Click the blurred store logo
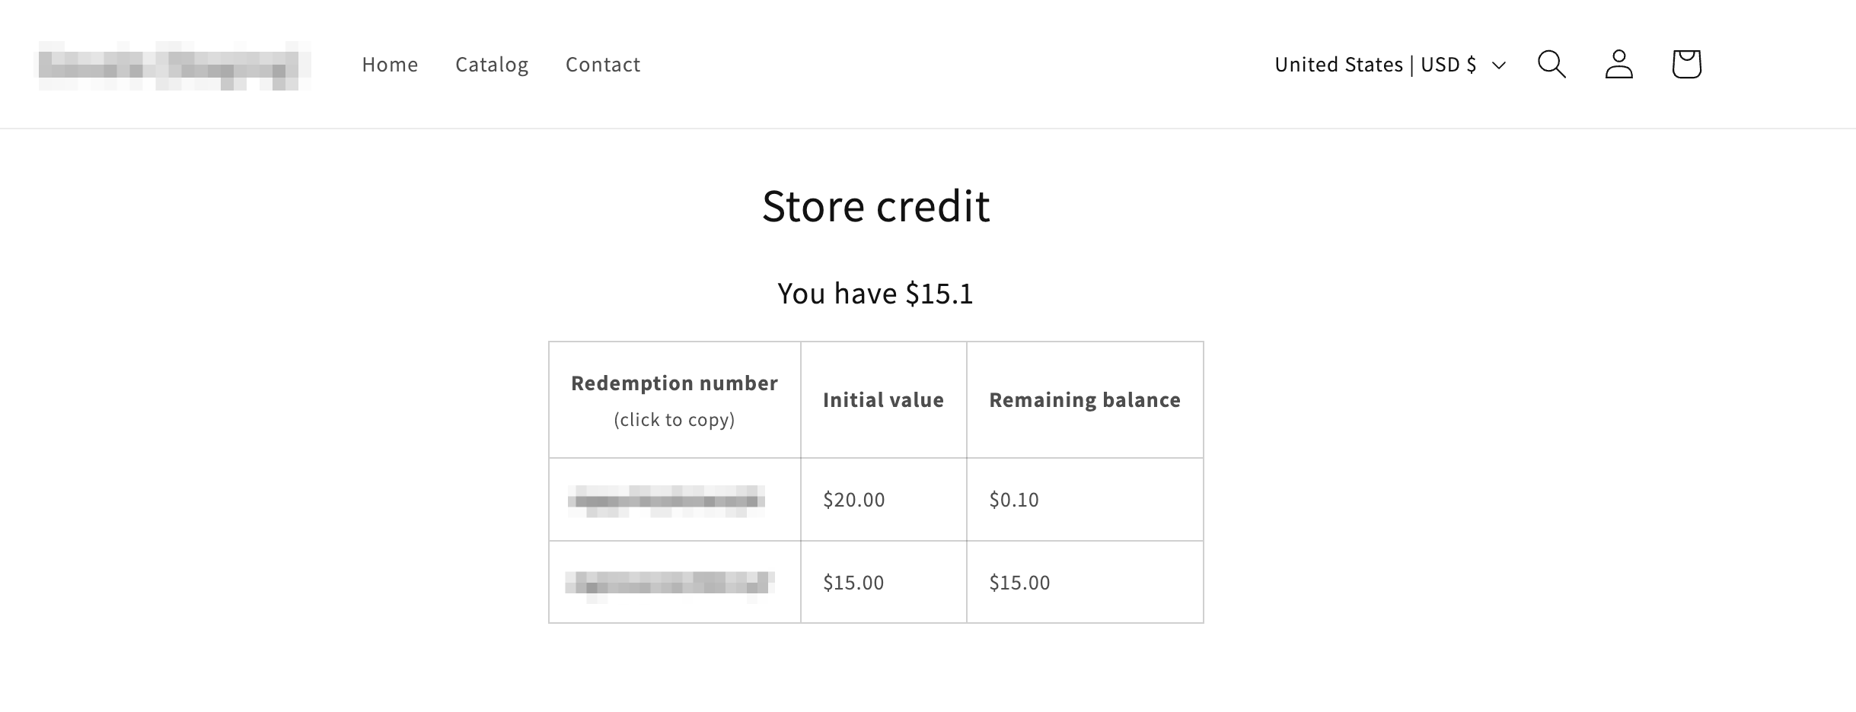Screen dimensions: 1856x712 [174, 65]
